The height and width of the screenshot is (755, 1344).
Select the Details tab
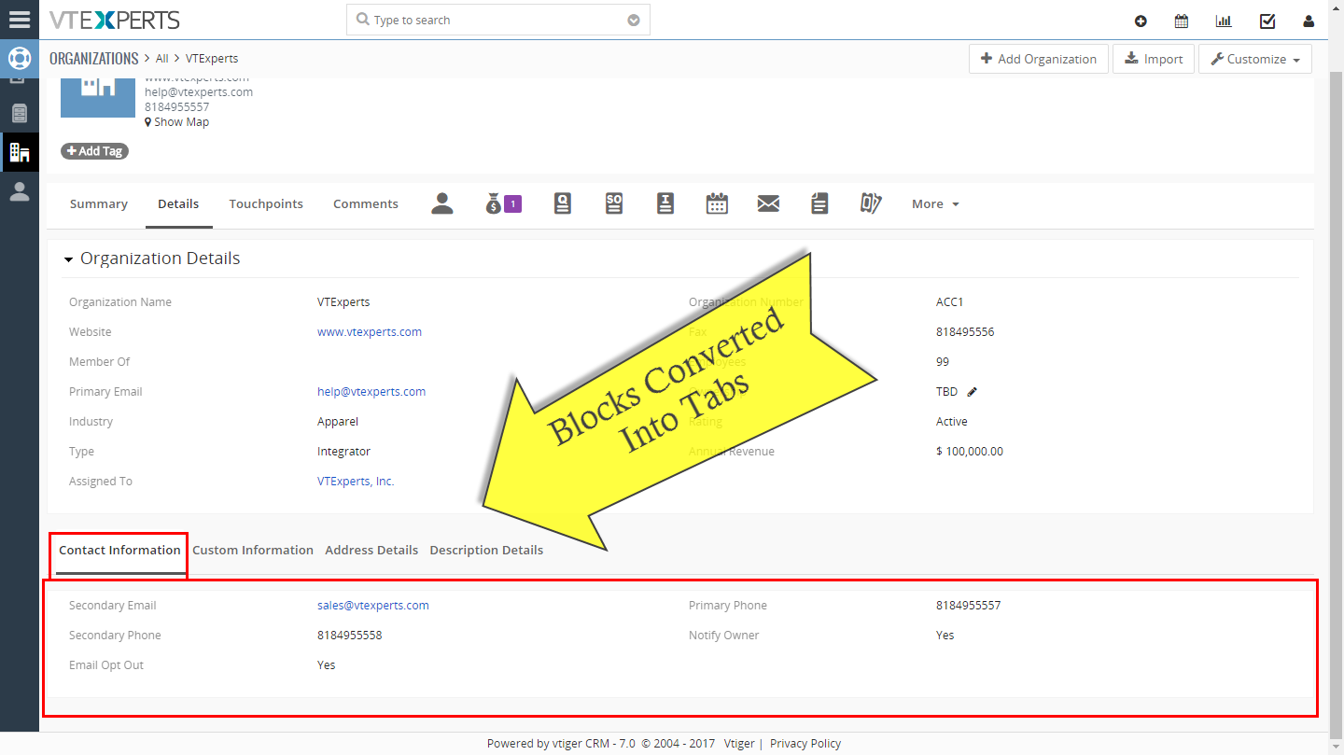(x=178, y=203)
